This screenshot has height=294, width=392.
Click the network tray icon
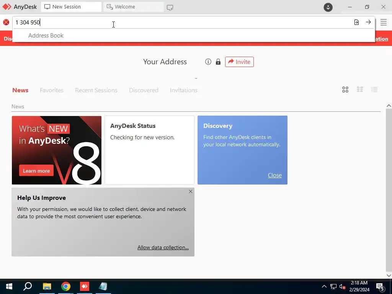pyautogui.click(x=333, y=286)
